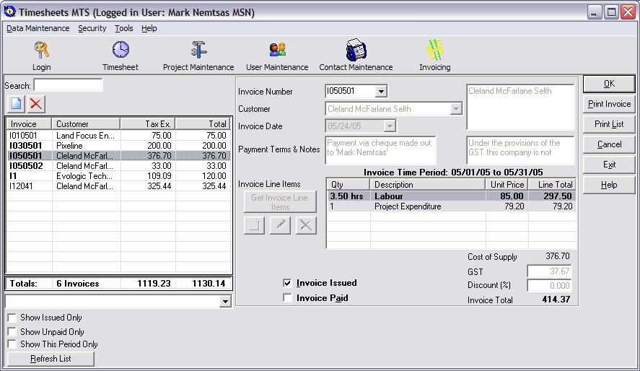640x371 pixels.
Task: Toggle the Invoice Issued checkbox
Action: [x=287, y=283]
